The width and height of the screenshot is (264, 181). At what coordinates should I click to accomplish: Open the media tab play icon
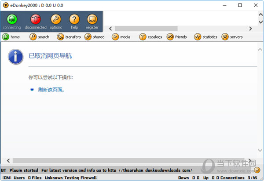(x=115, y=37)
